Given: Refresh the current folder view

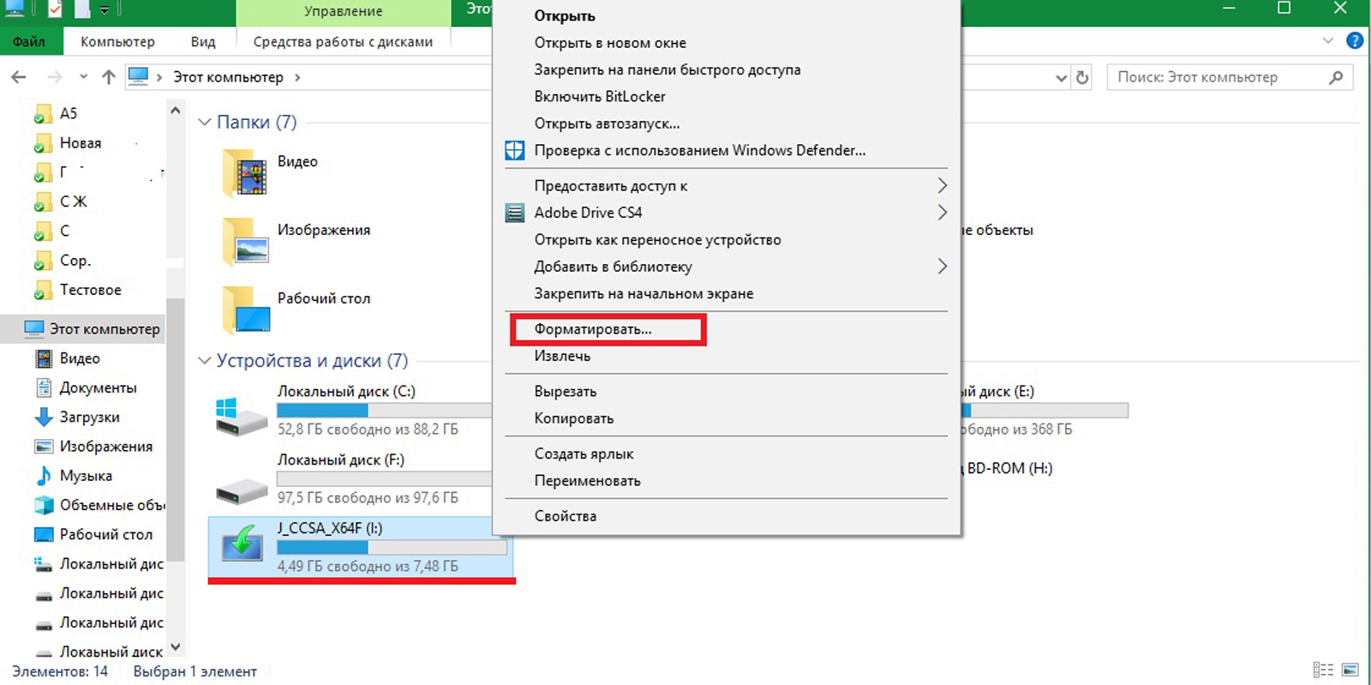Looking at the screenshot, I should click(x=1082, y=78).
